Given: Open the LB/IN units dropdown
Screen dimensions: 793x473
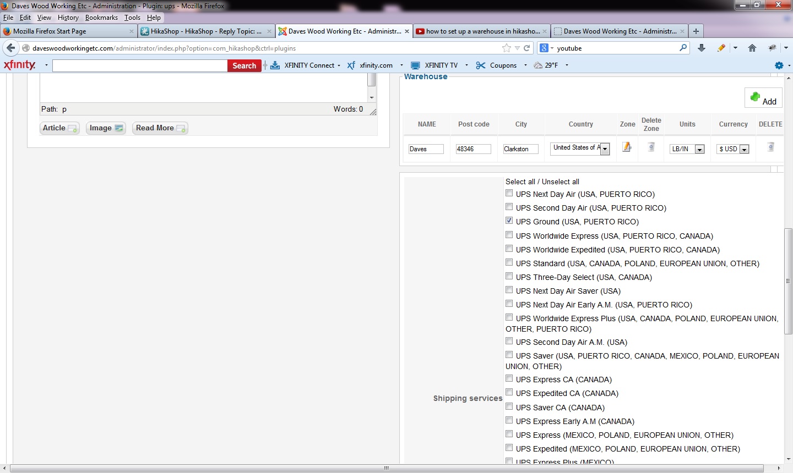Looking at the screenshot, I should tap(687, 149).
